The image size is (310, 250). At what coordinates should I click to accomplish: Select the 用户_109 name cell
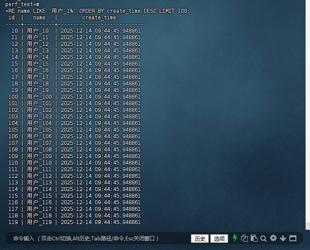click(39, 156)
